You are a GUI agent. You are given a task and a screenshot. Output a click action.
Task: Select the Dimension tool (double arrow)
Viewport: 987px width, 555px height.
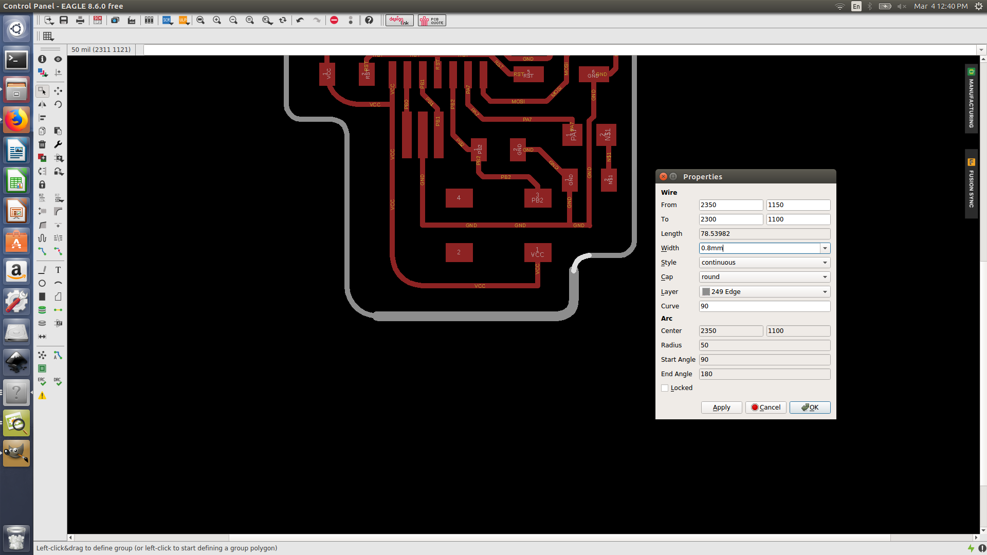[42, 337]
